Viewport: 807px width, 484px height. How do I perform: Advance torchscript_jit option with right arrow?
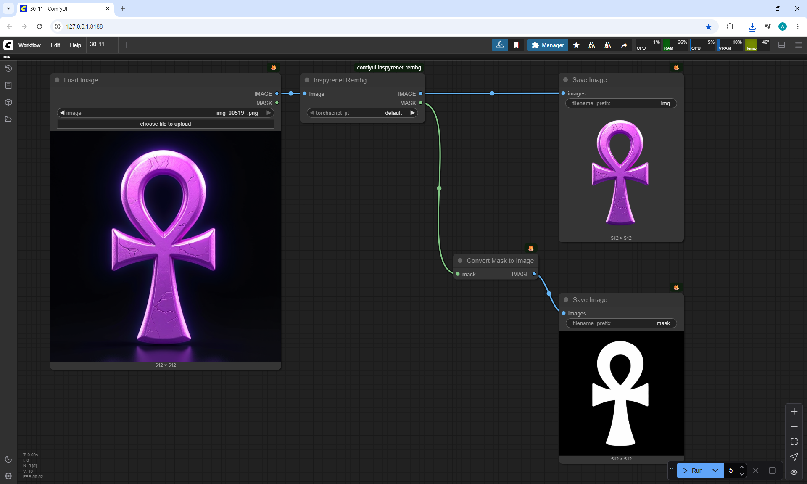(413, 113)
